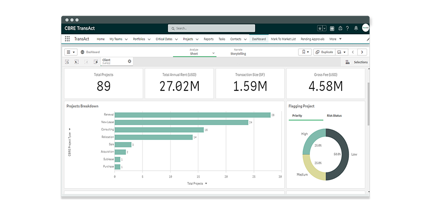The width and height of the screenshot is (431, 215).
Task: Open the bookmarks dropdown
Action: pyautogui.click(x=305, y=52)
